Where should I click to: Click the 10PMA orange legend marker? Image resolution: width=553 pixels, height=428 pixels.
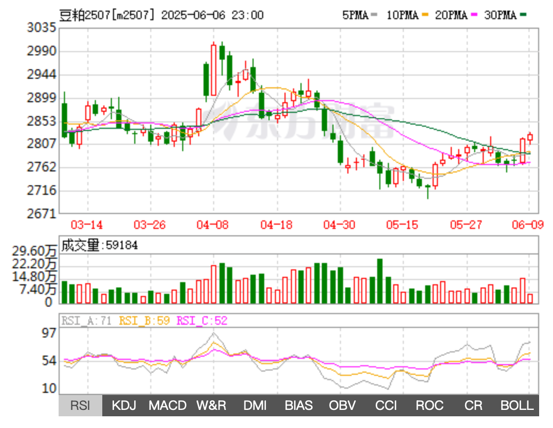tap(425, 15)
